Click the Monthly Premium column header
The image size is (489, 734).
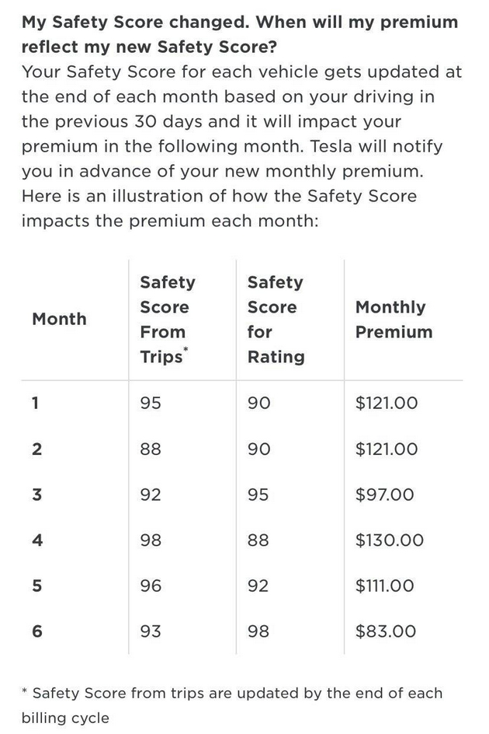point(394,319)
